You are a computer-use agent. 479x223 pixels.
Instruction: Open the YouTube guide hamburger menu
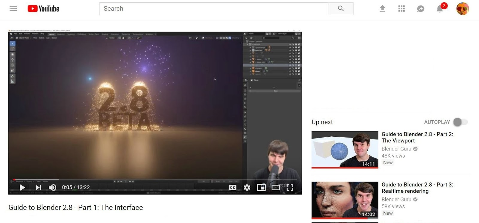click(13, 9)
